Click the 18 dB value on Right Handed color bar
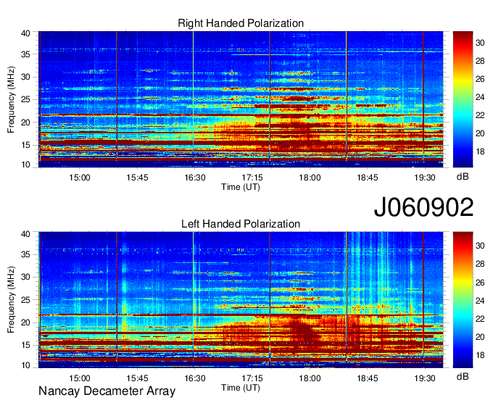493x400 pixels. [480, 151]
